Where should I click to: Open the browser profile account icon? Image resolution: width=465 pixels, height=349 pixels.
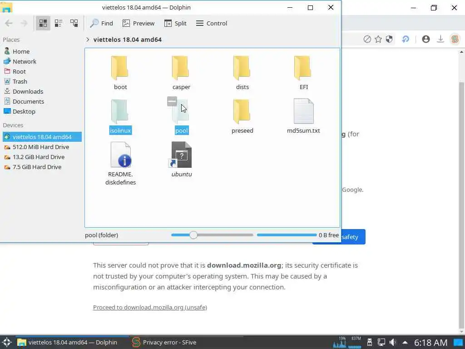click(x=426, y=39)
